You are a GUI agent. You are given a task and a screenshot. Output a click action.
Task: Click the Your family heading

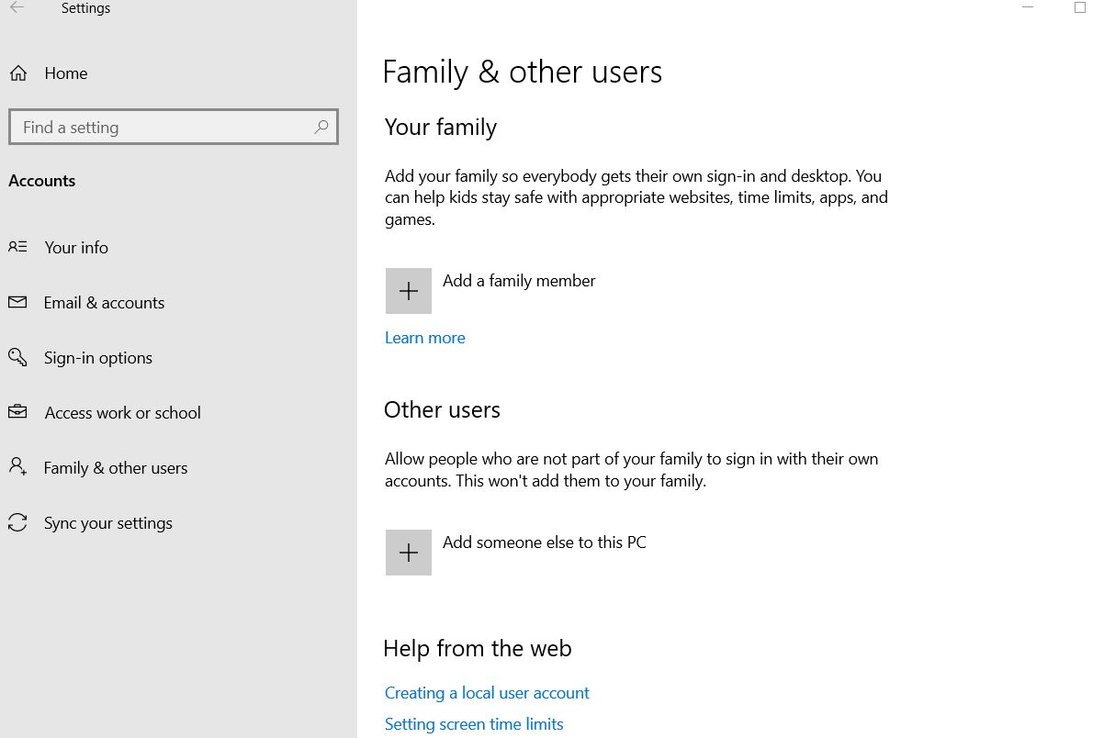[441, 128]
